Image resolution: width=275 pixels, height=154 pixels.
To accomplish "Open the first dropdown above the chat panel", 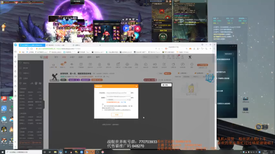I will 183,73.
